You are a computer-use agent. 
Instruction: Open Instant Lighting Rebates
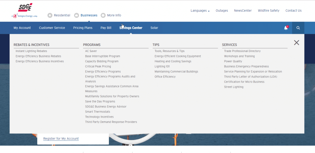[31, 51]
